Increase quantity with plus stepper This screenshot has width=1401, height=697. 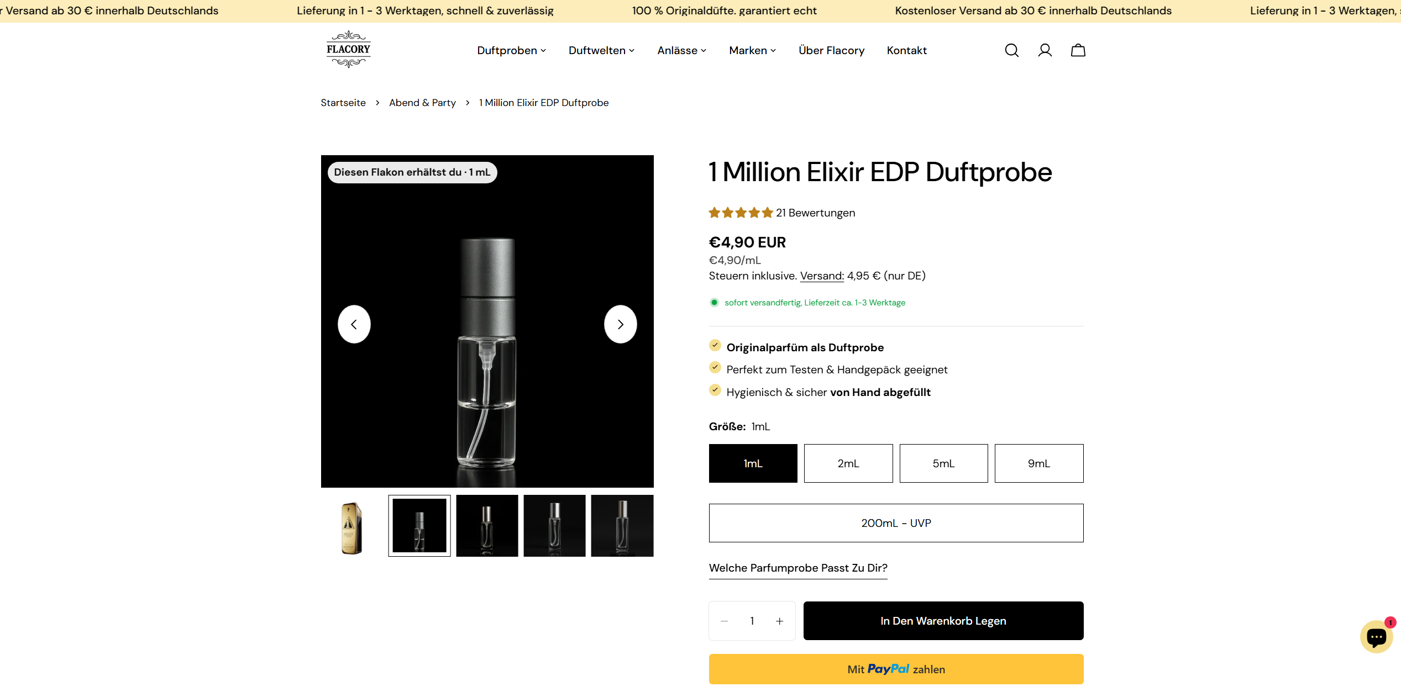pos(779,621)
